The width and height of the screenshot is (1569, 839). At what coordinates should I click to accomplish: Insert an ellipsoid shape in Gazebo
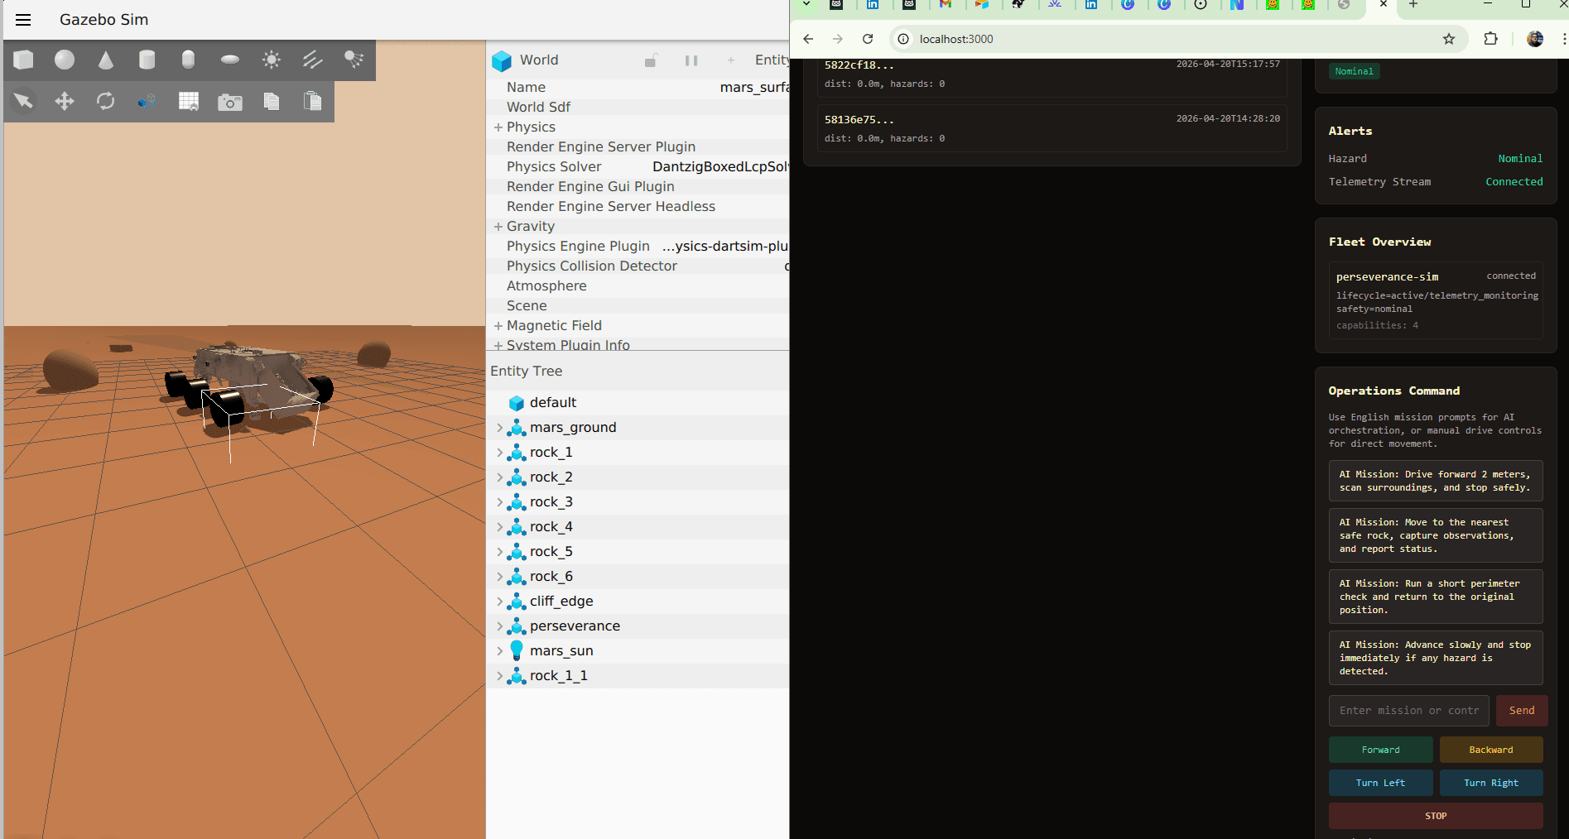[230, 60]
